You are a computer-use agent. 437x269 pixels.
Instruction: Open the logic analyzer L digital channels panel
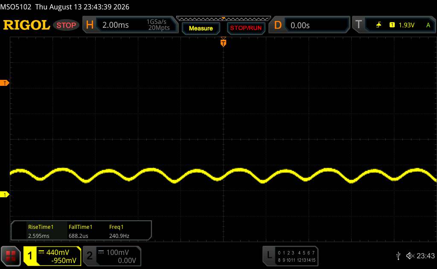tap(290, 256)
